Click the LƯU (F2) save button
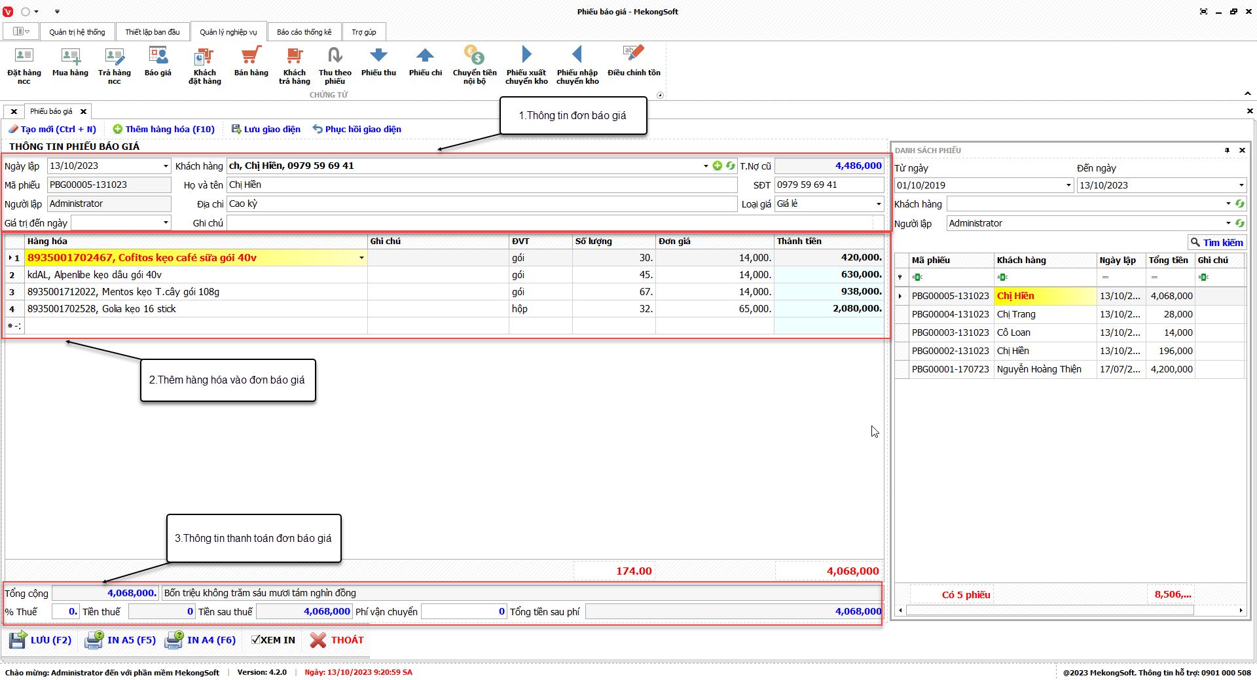1257x680 pixels. tap(41, 640)
